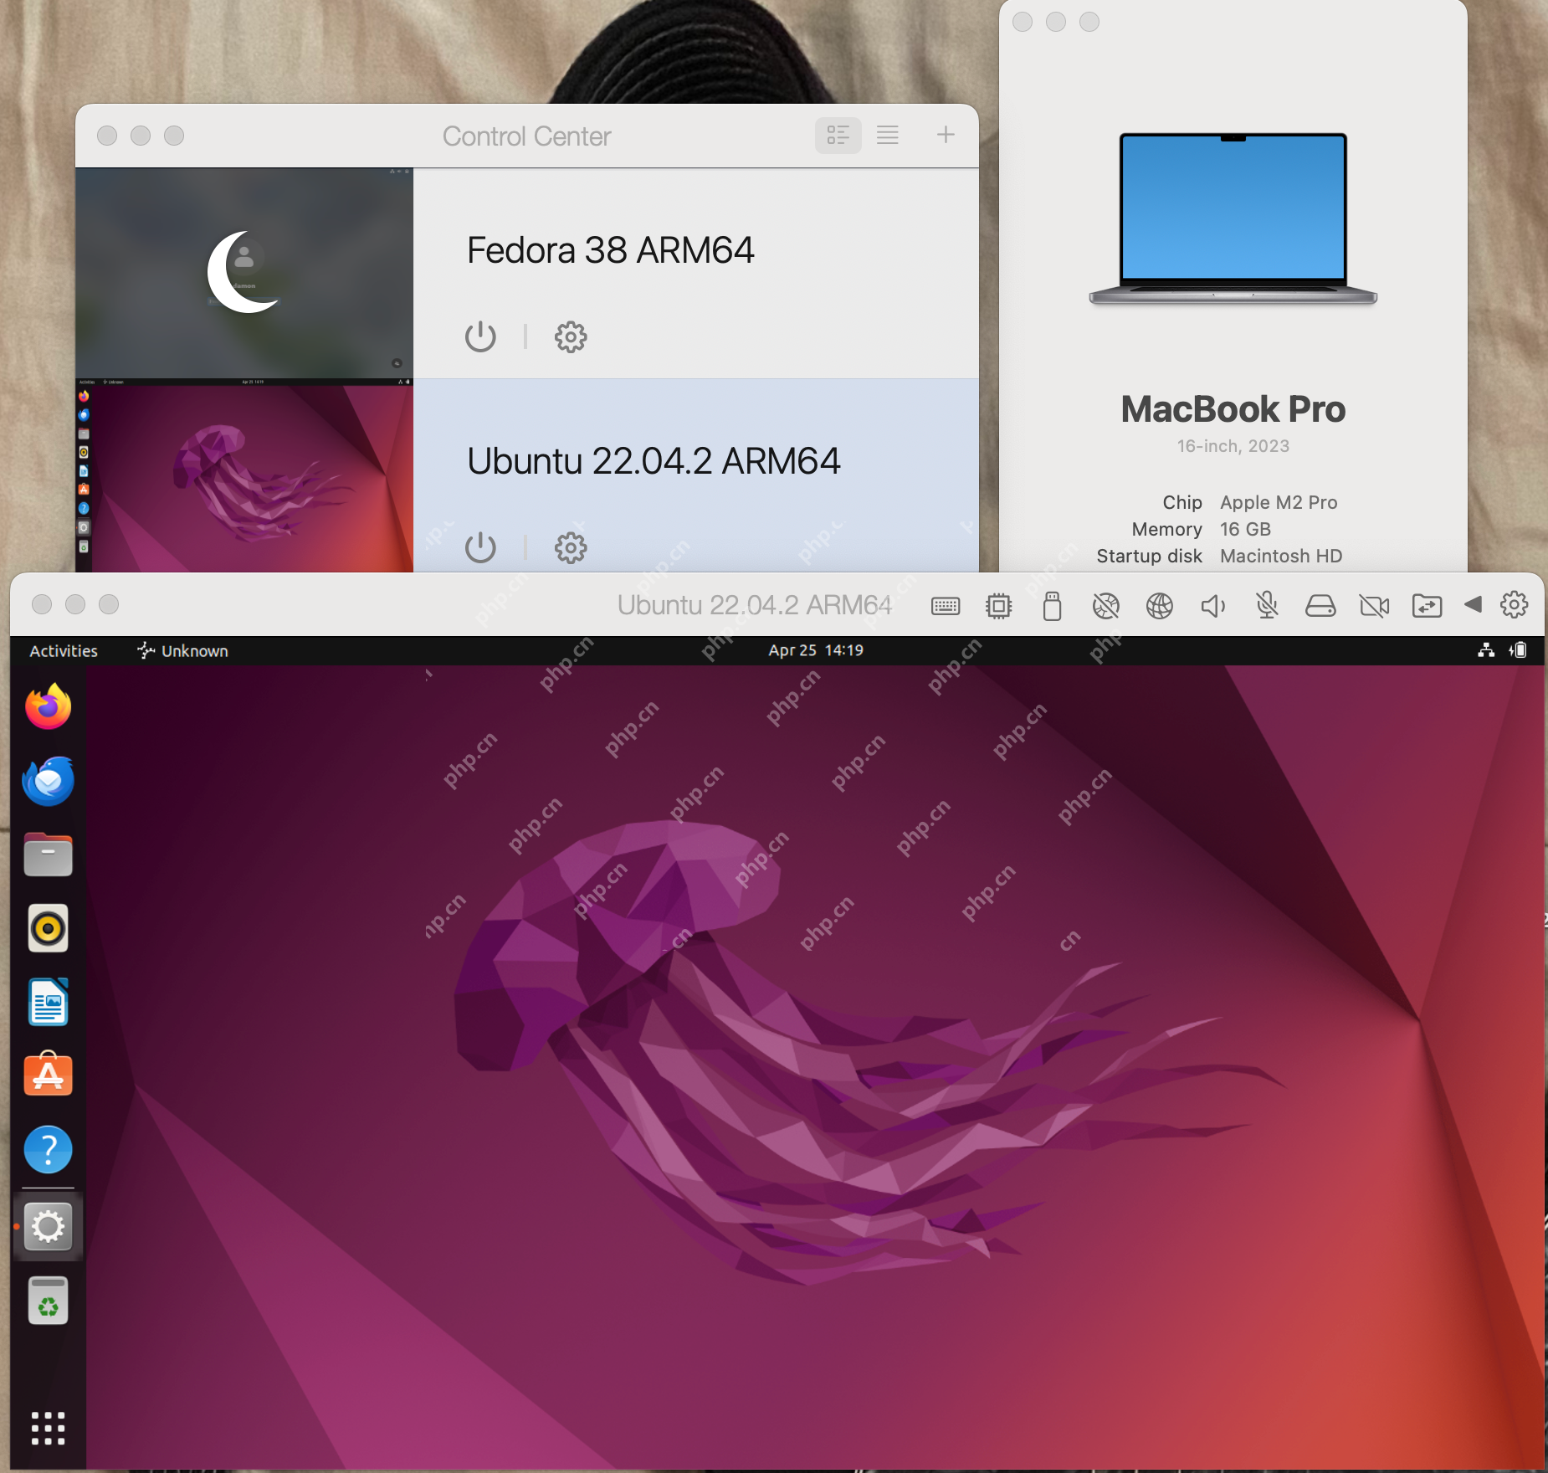Open the USB devices icon
Image resolution: width=1548 pixels, height=1473 pixels.
point(1052,605)
